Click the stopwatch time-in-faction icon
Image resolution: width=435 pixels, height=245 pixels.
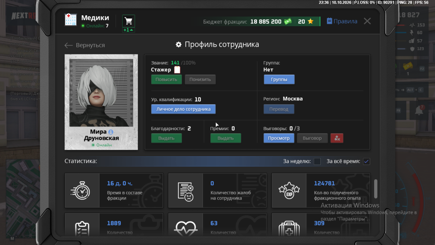click(81, 191)
